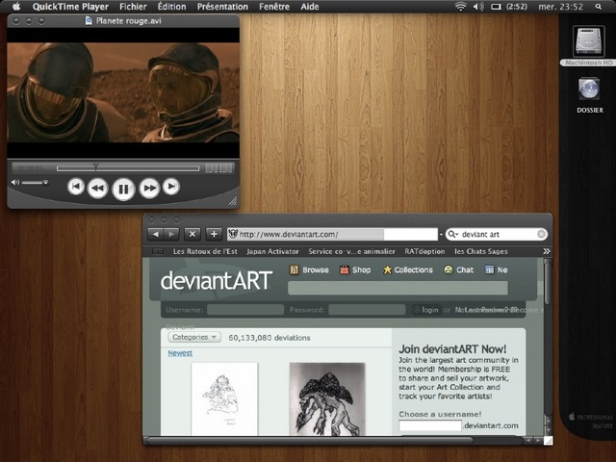Click the plus add bookmark button
The width and height of the screenshot is (616, 462).
214,234
